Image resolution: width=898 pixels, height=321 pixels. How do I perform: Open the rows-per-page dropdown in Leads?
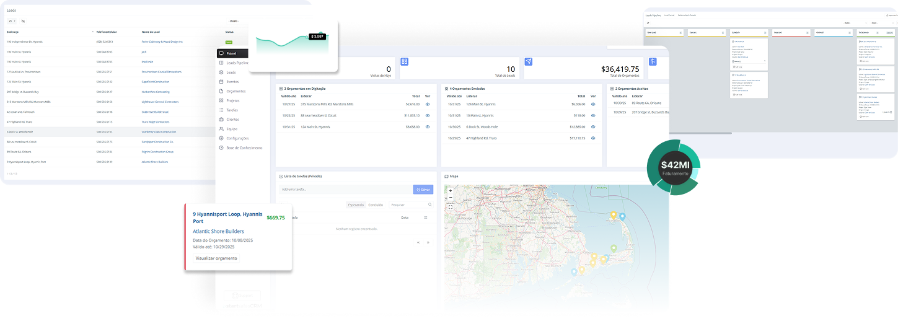(11, 21)
